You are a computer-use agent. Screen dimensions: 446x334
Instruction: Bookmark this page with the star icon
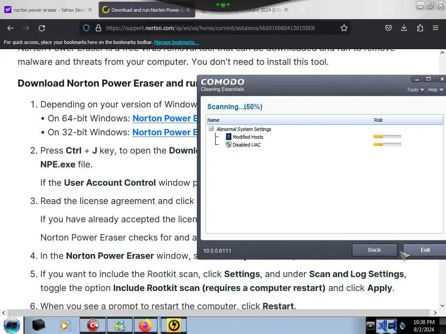pyautogui.click(x=344, y=28)
